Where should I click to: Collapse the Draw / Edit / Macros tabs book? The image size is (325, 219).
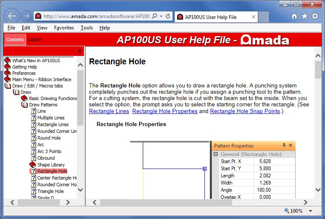click(x=8, y=86)
